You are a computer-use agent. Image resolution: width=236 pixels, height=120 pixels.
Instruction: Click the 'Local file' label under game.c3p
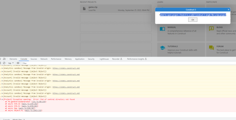92,10
